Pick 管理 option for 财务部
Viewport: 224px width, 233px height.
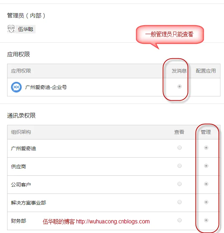pyautogui.click(x=206, y=220)
